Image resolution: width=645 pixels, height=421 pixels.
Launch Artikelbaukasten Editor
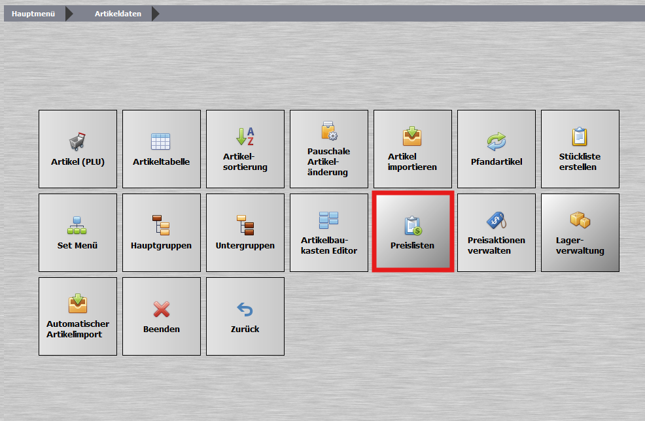[329, 233]
